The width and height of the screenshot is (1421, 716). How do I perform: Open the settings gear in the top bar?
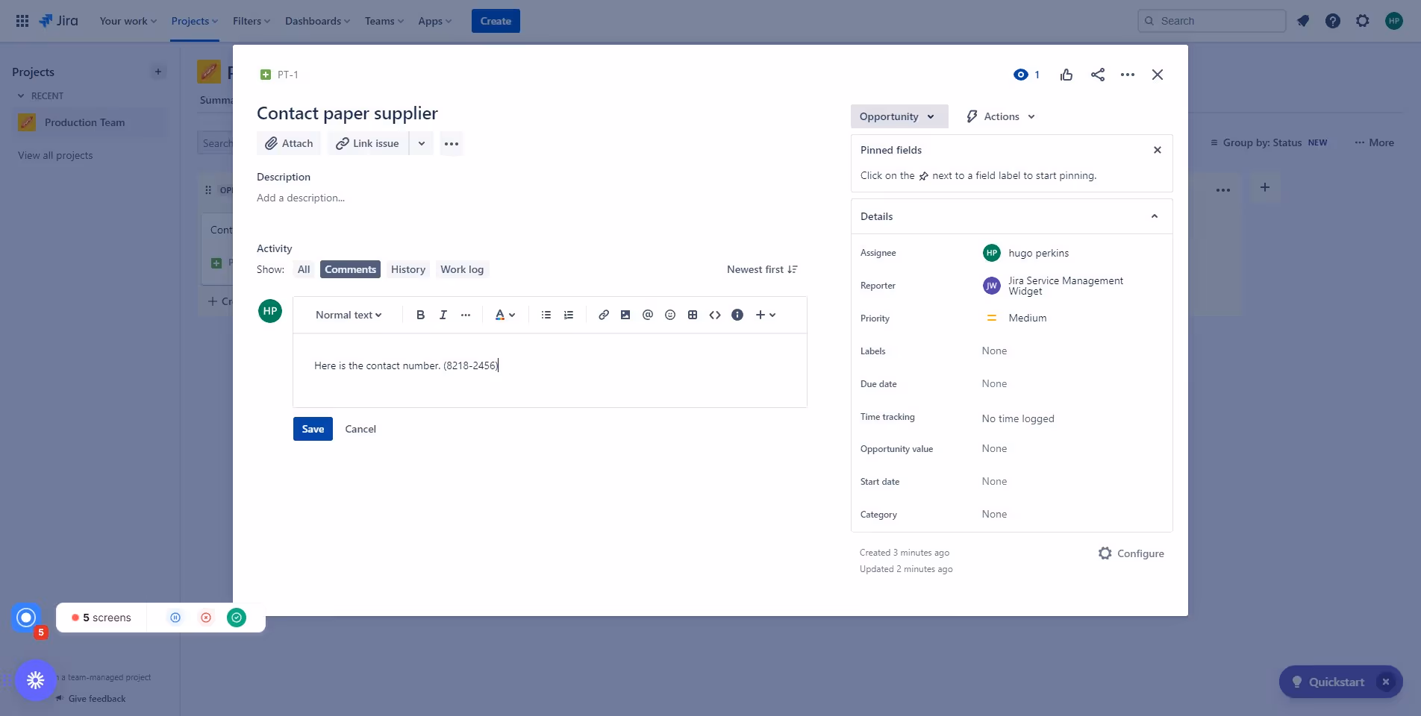(x=1363, y=21)
